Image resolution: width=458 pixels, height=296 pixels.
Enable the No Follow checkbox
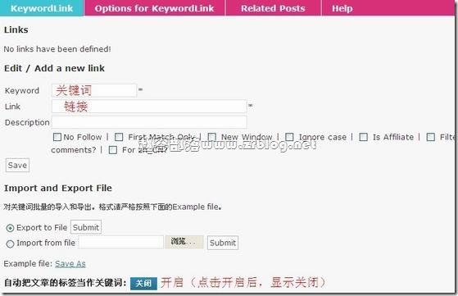[57, 137]
